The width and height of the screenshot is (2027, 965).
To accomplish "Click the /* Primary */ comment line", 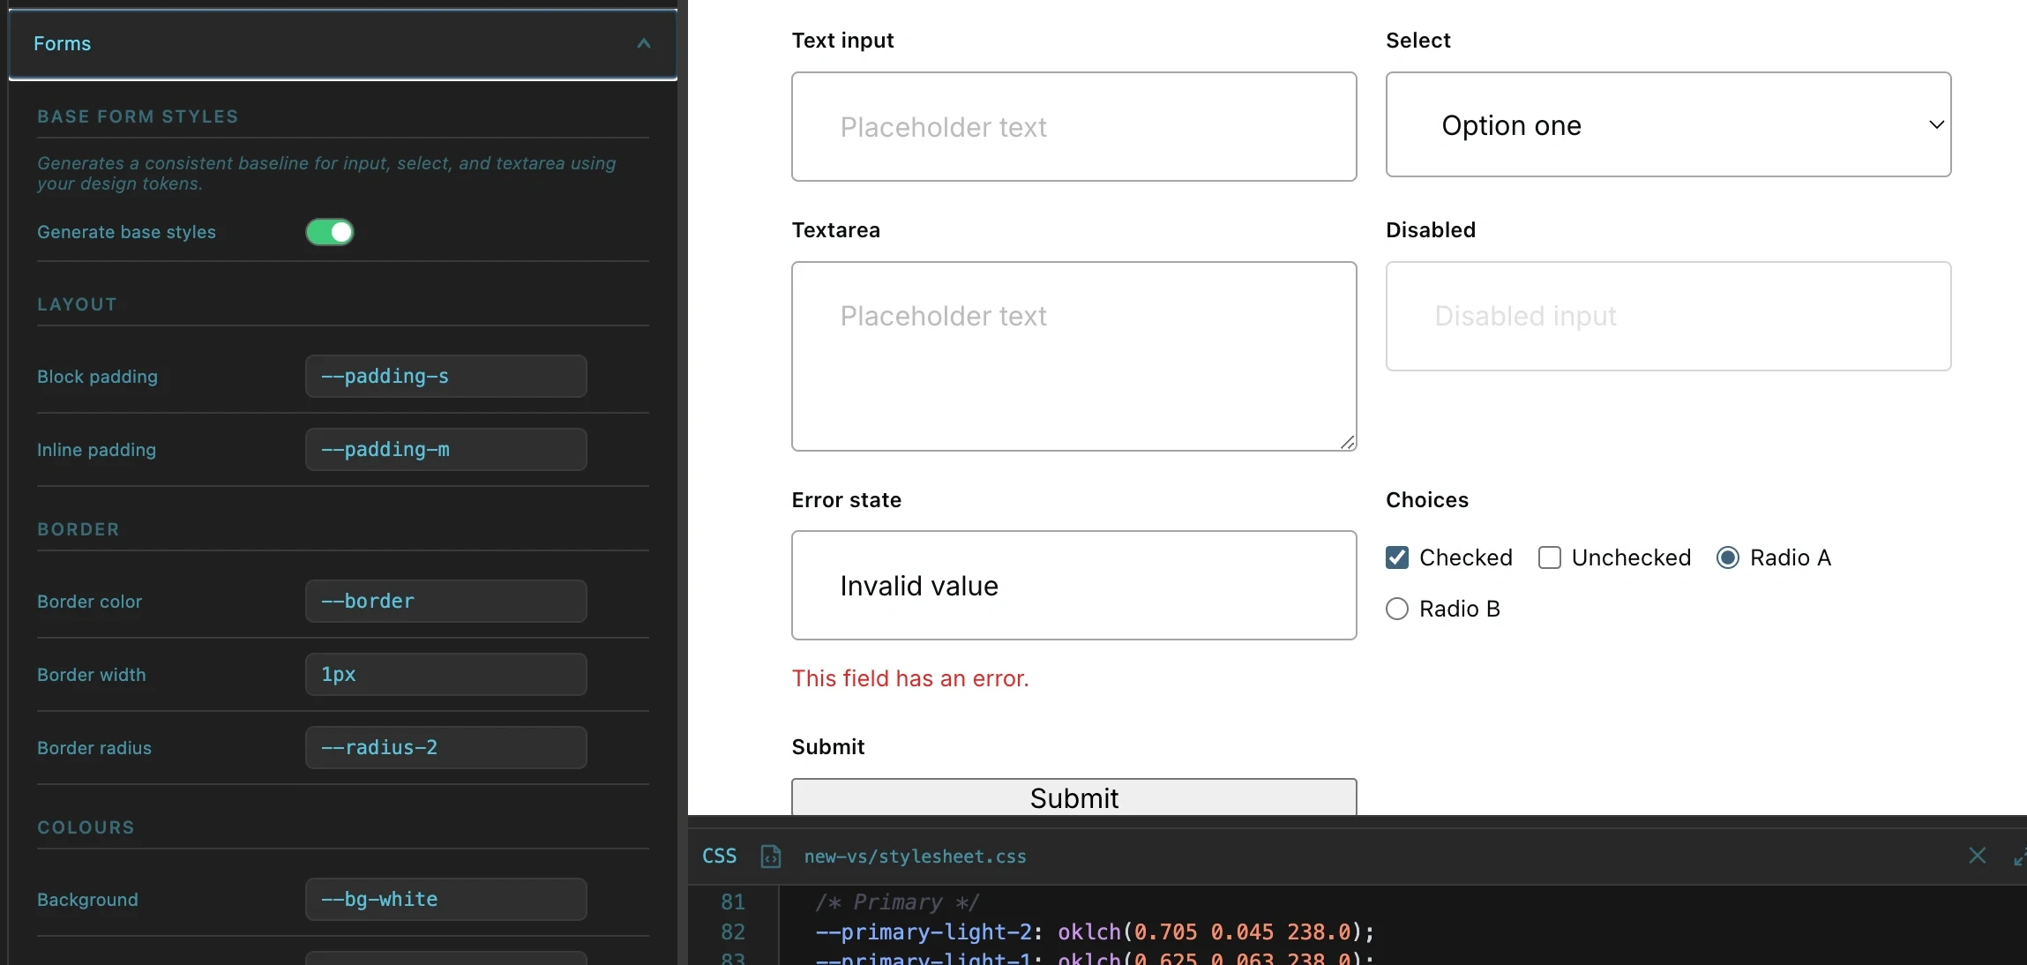I will click(x=896, y=902).
